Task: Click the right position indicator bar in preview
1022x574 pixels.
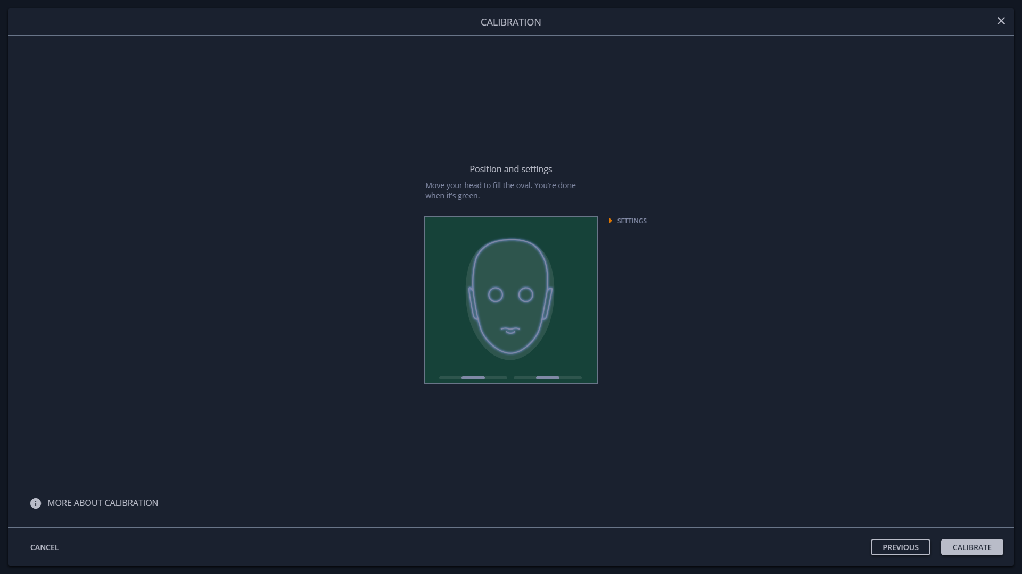Action: pos(547,378)
